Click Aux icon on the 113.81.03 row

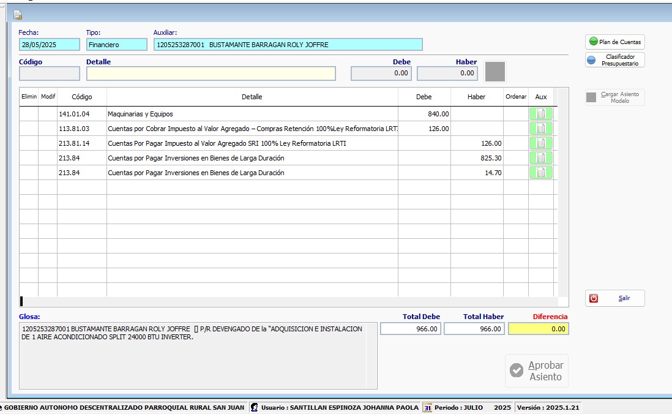point(540,129)
